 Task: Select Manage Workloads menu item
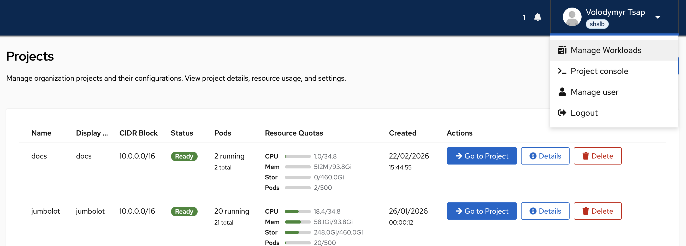click(x=606, y=50)
